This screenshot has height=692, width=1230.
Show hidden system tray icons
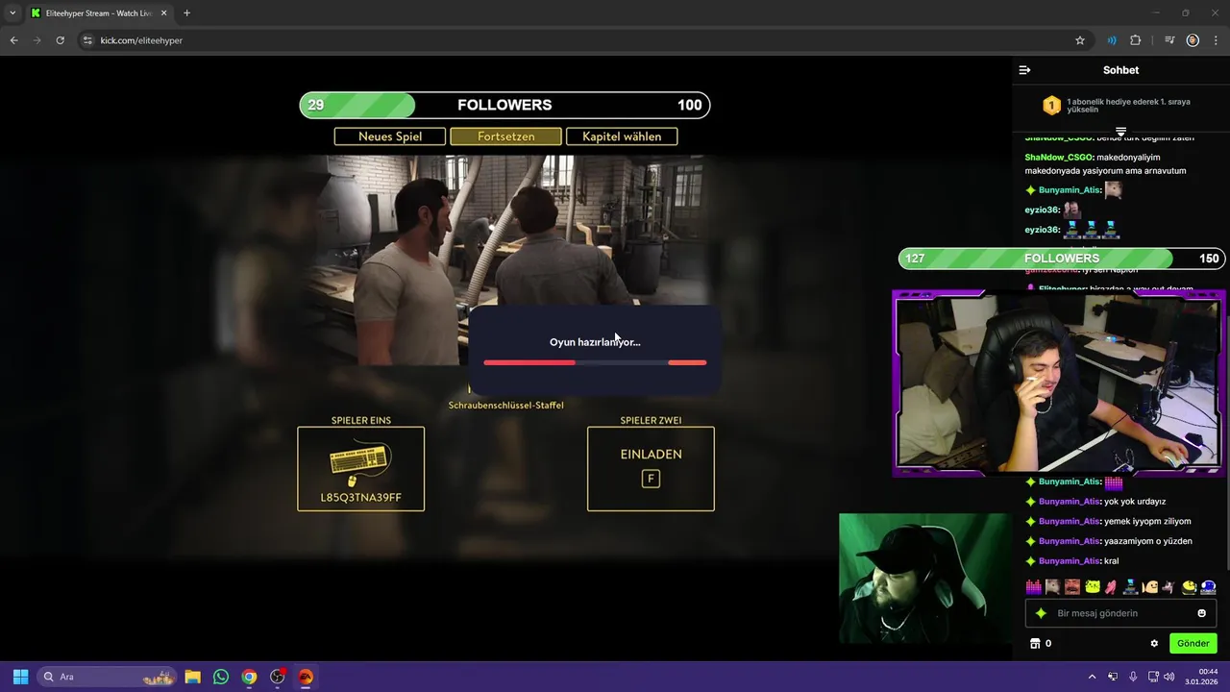click(1092, 677)
